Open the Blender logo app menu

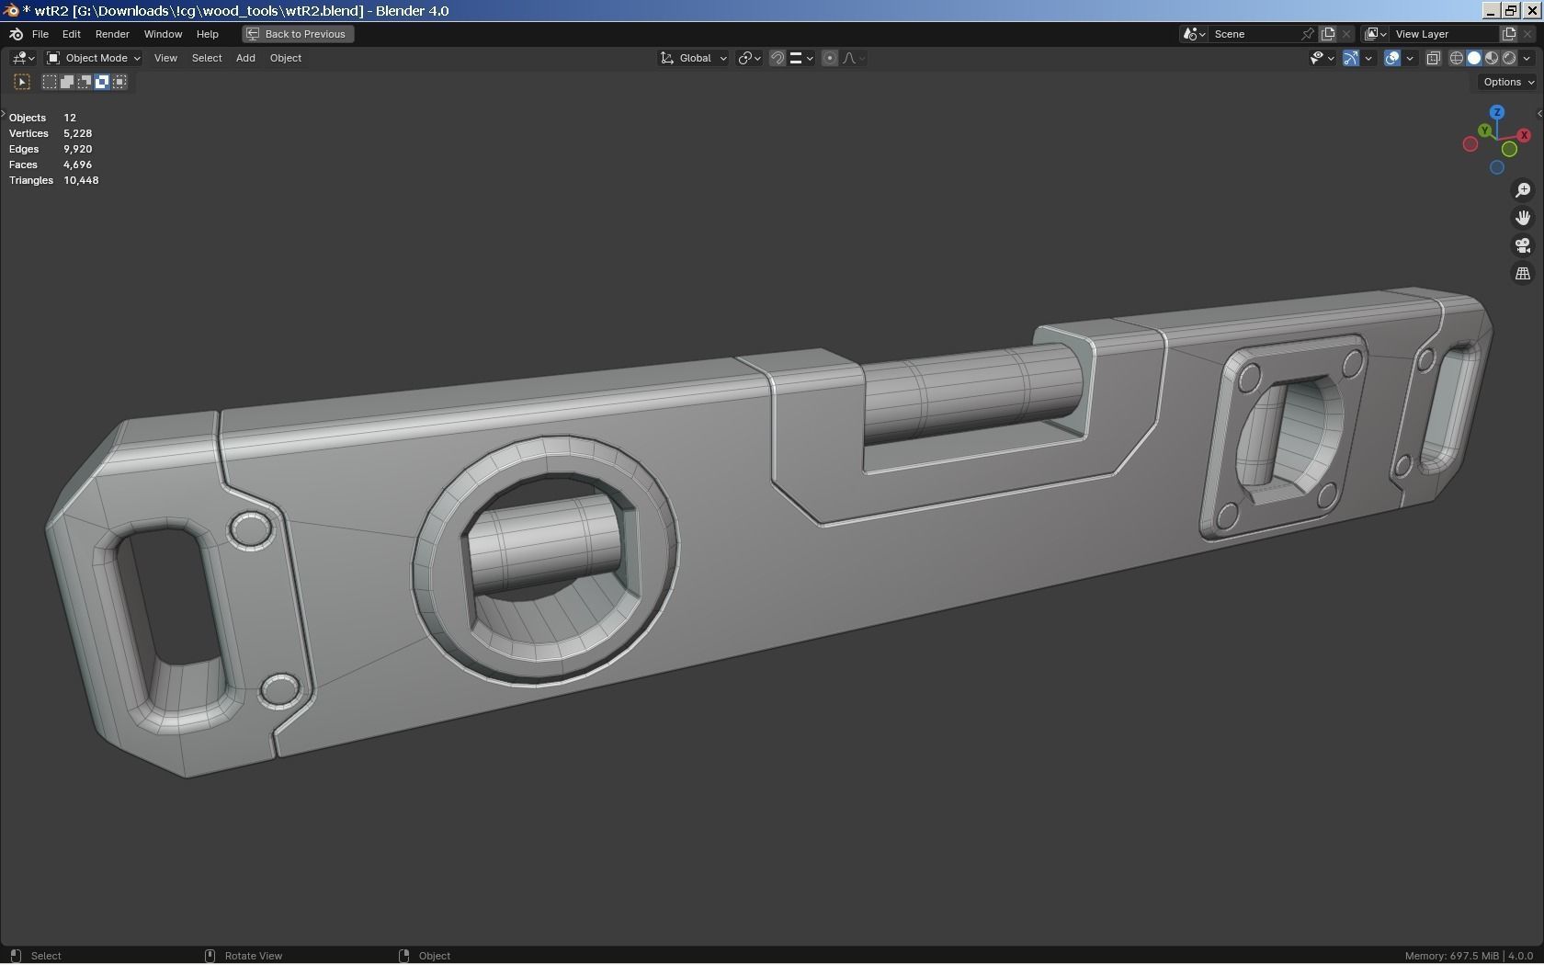[x=16, y=34]
